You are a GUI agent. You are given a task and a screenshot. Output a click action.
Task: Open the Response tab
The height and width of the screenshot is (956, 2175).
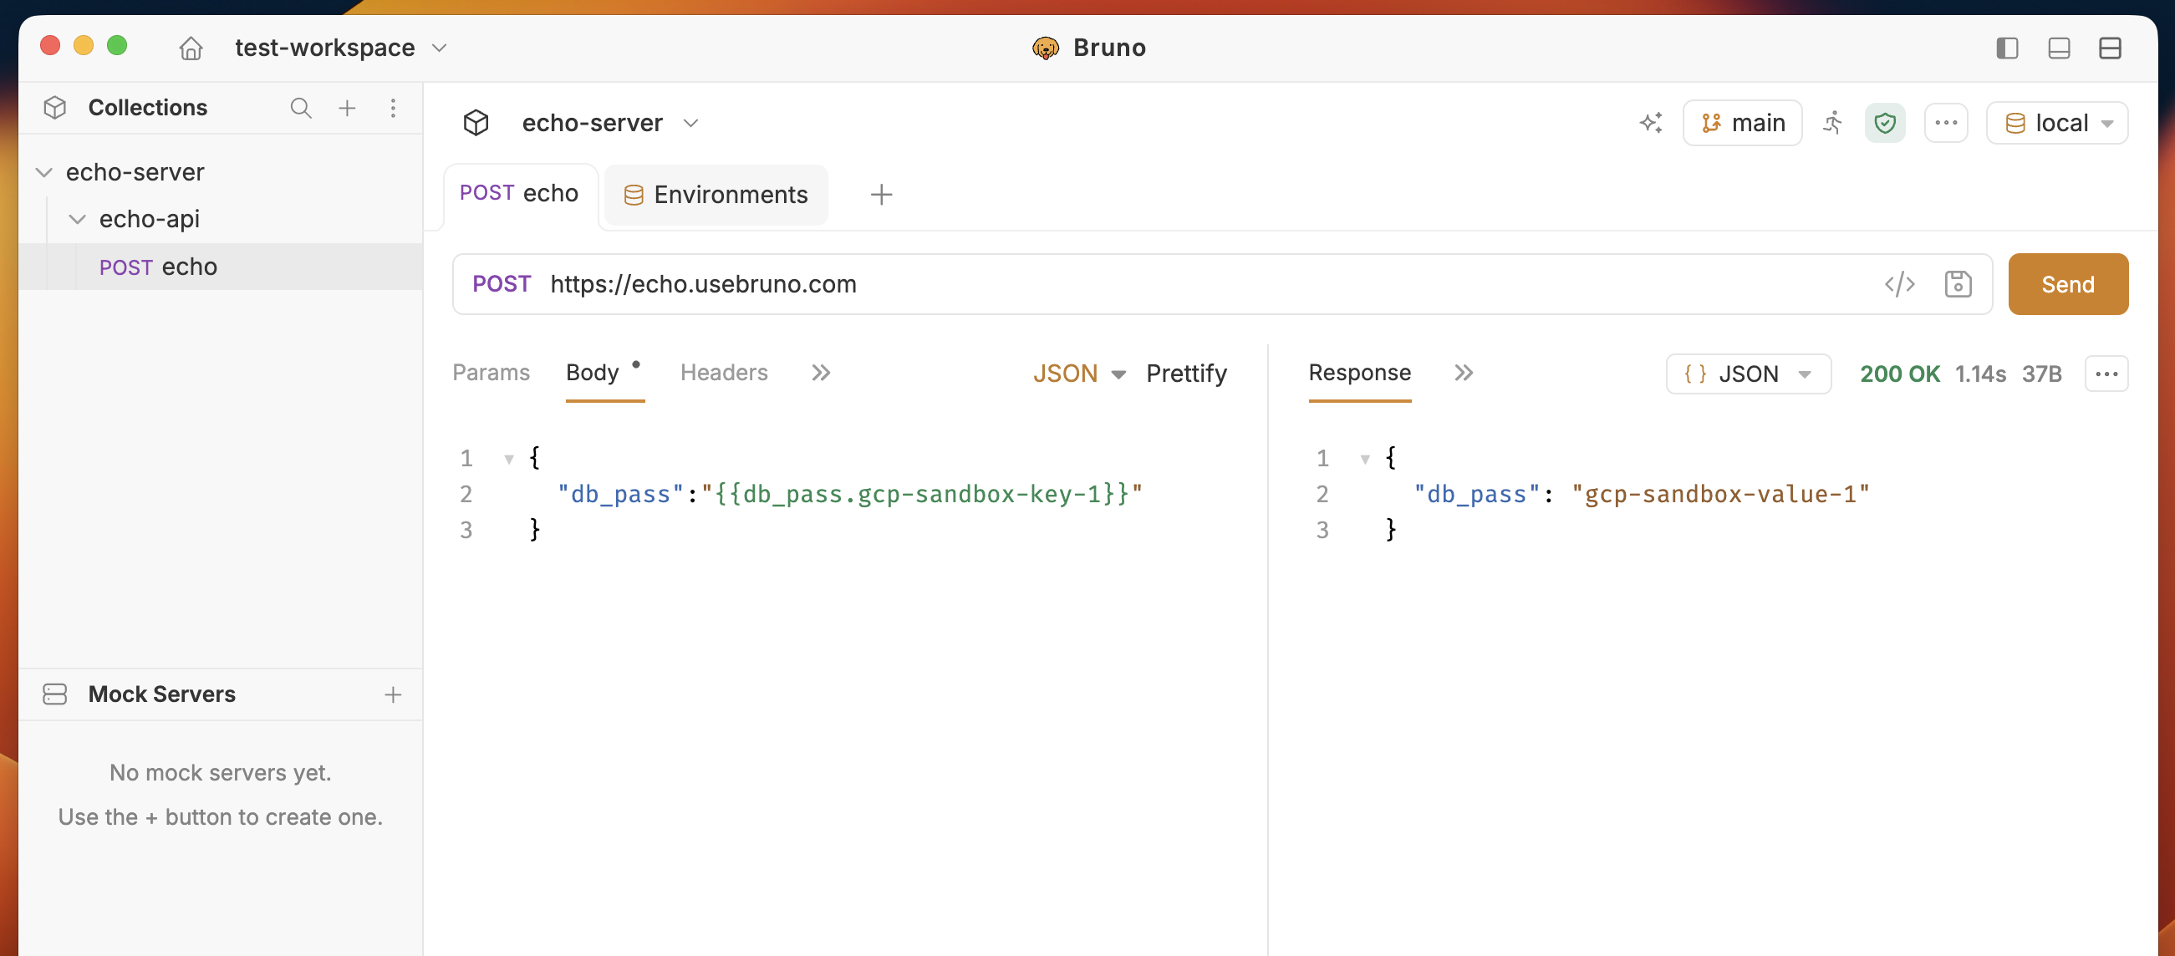click(x=1359, y=373)
